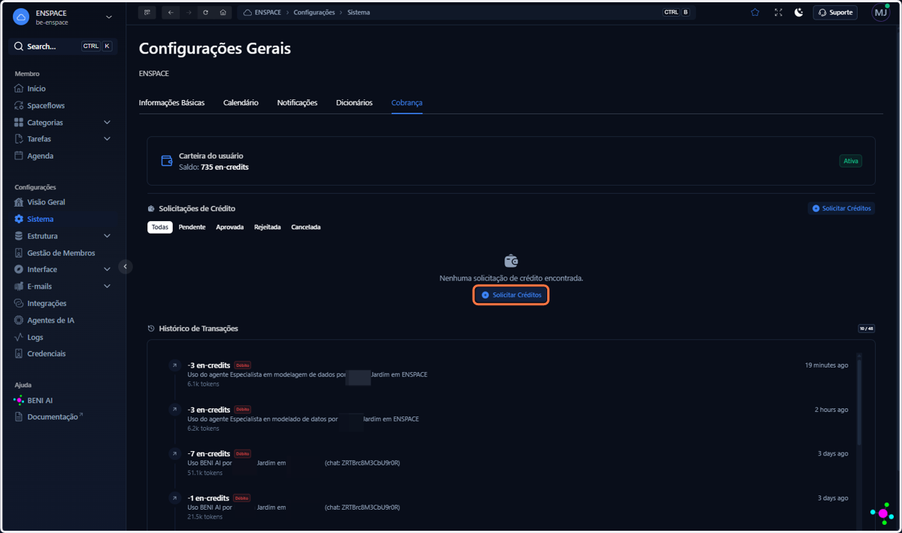Click arrow icon of 21.5k tokens transaction
The width and height of the screenshot is (902, 533).
[174, 498]
